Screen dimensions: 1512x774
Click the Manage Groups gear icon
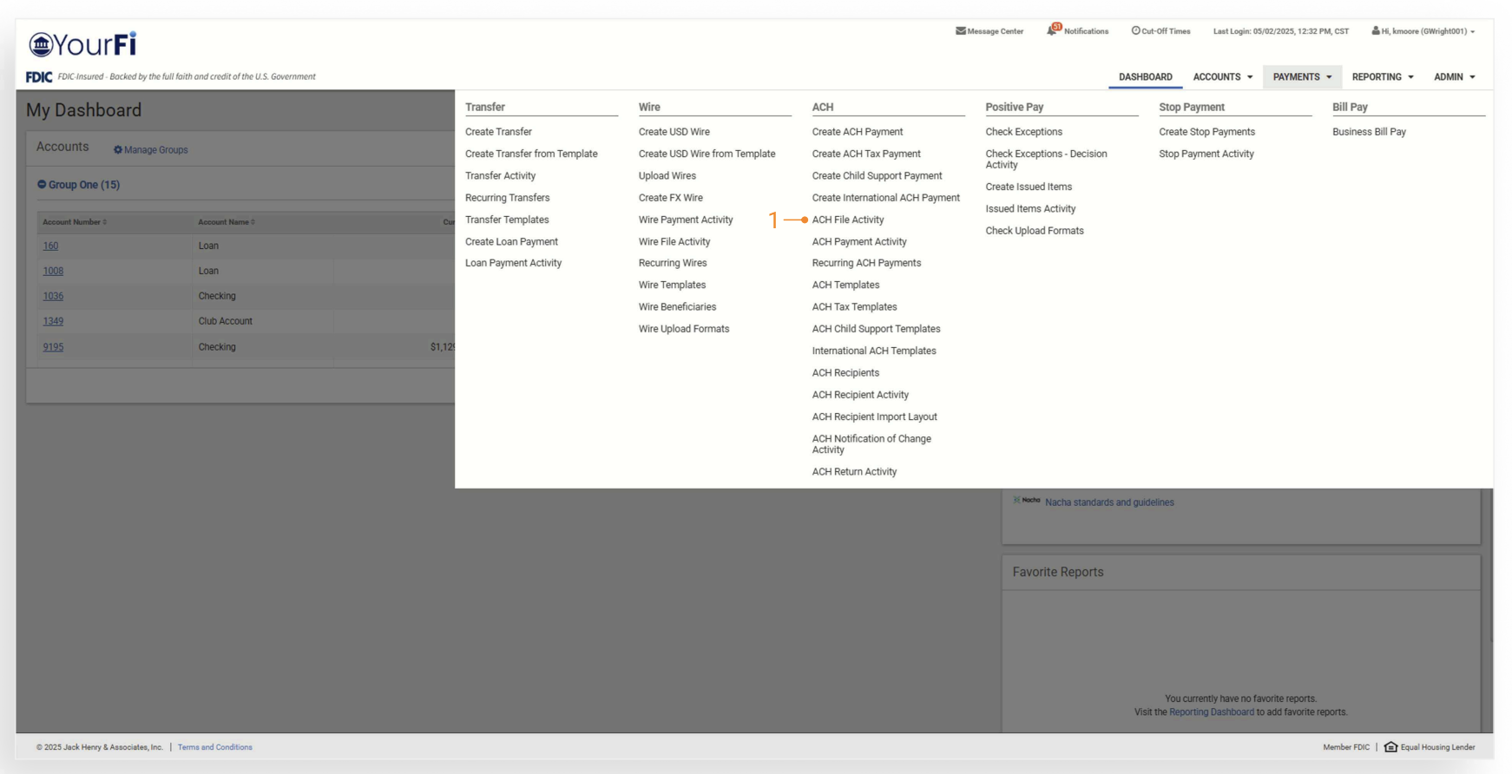118,150
